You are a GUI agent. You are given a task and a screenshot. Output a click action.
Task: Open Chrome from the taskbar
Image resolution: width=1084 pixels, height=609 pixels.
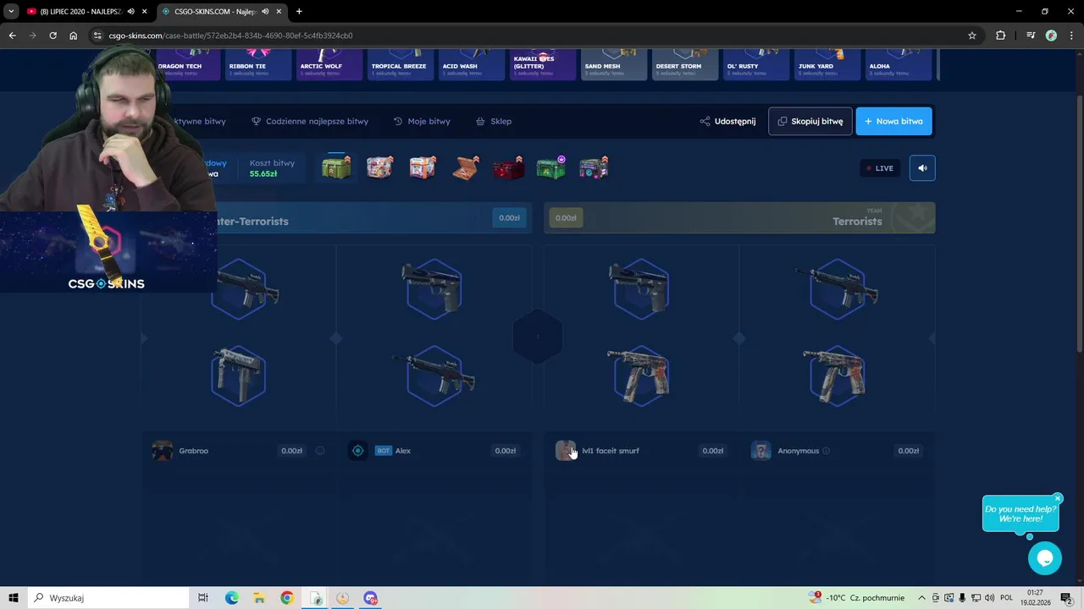click(287, 598)
